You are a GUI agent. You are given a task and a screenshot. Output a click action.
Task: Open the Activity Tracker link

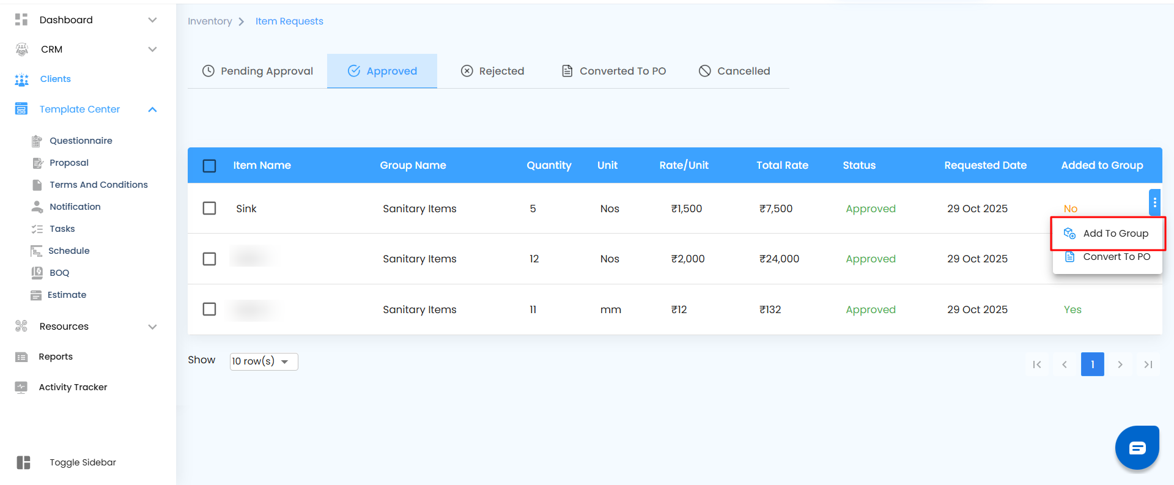[x=73, y=387]
